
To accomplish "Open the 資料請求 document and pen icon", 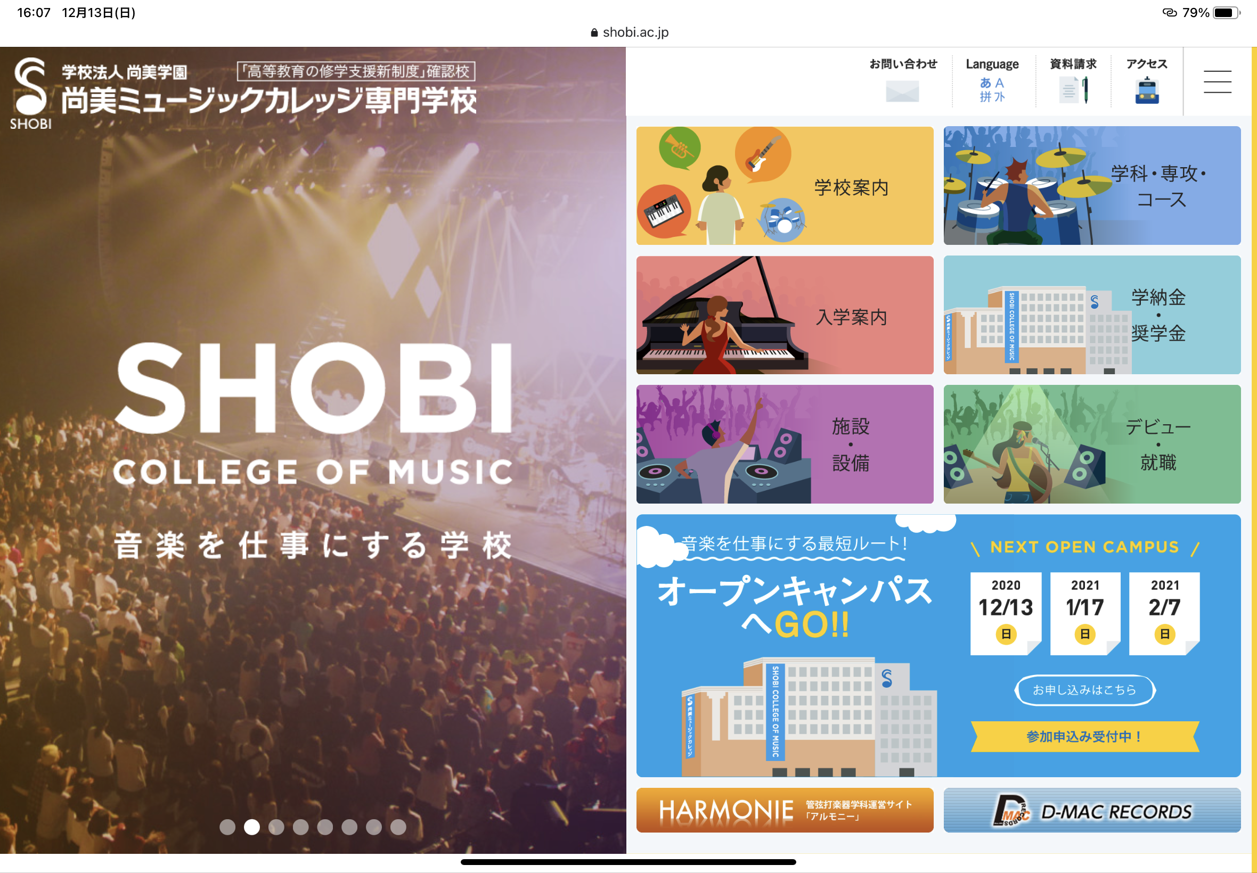I will pyautogui.click(x=1073, y=90).
